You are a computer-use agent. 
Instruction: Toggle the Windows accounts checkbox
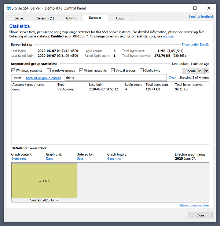tap(14, 70)
